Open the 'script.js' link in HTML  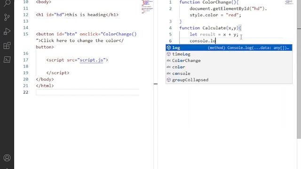pos(91,60)
